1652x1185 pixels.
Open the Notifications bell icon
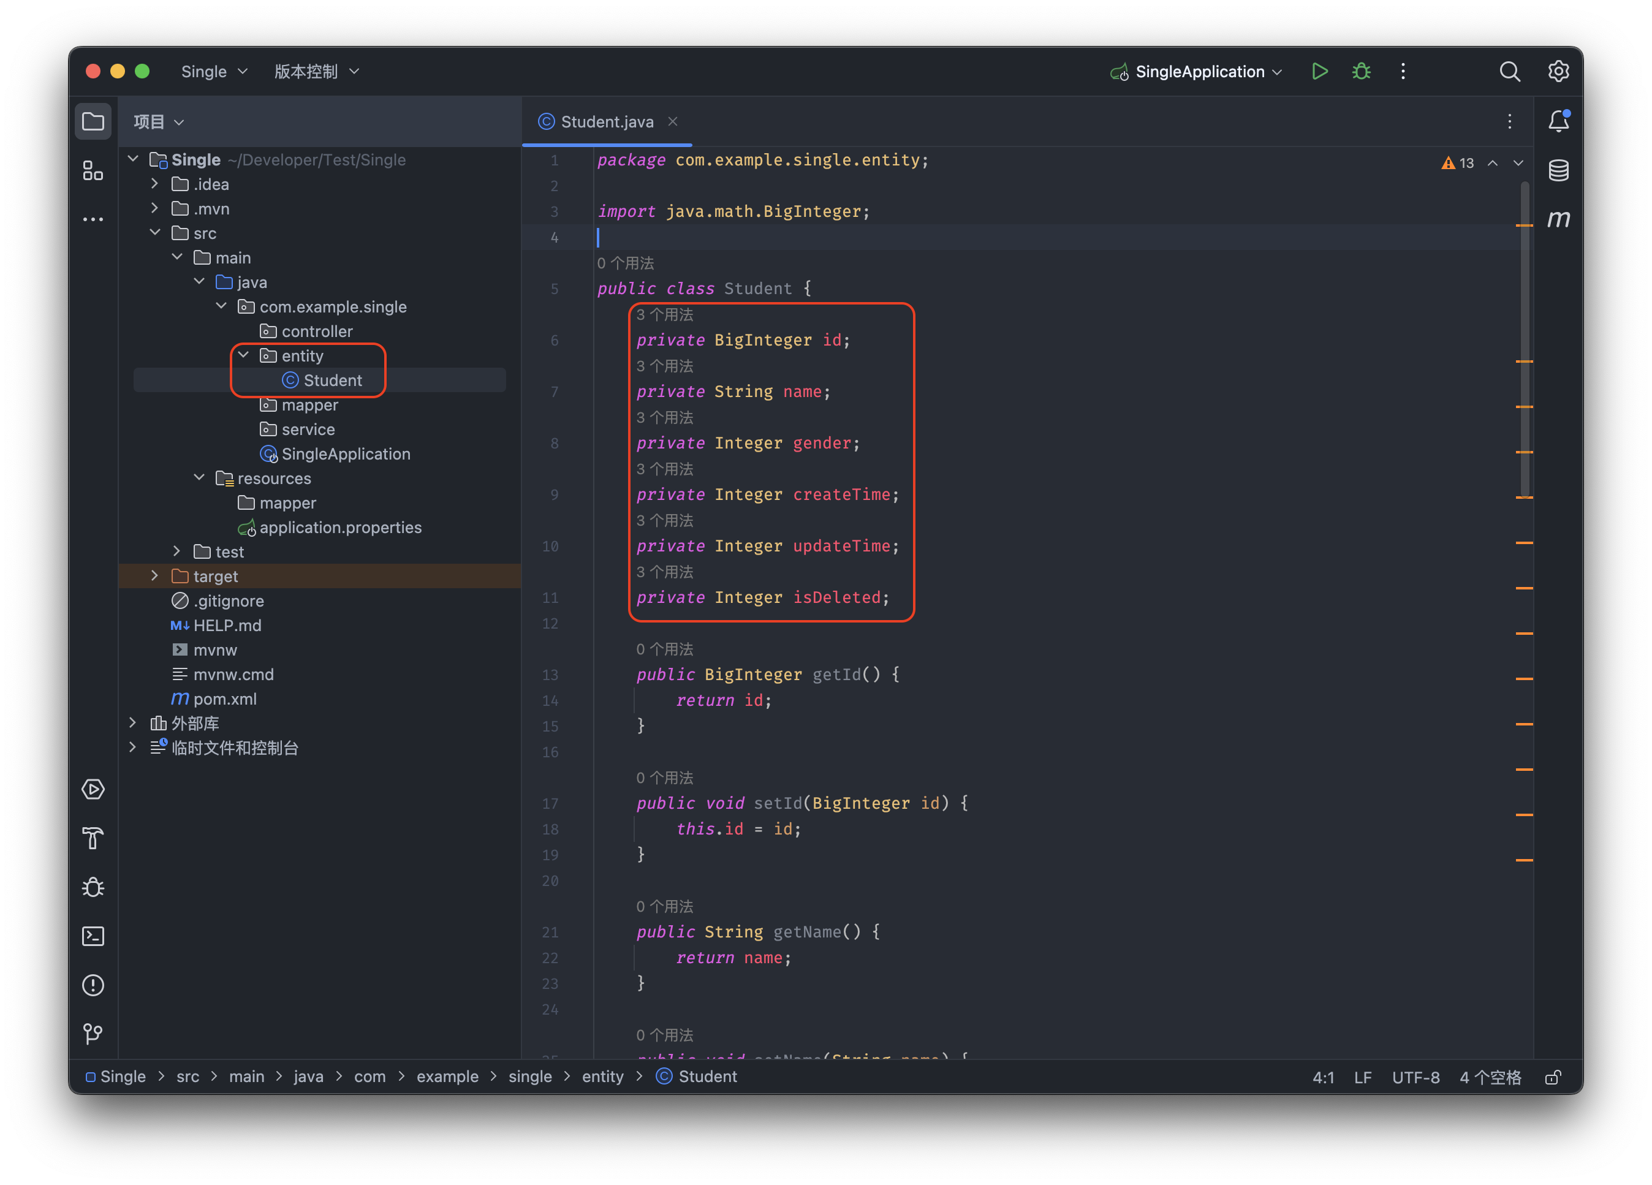tap(1558, 121)
